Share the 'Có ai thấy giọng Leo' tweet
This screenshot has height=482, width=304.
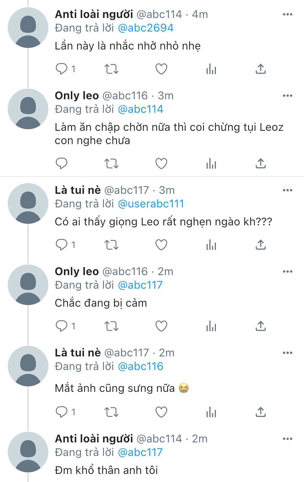261,245
